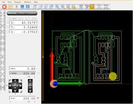Select the X axis radio button
133x104 pixels.
(8, 22)
